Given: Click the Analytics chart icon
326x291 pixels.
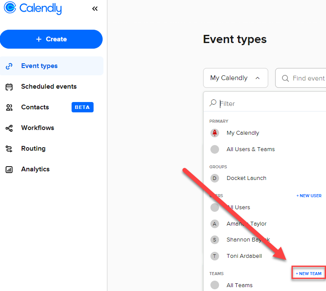Looking at the screenshot, I should point(9,169).
